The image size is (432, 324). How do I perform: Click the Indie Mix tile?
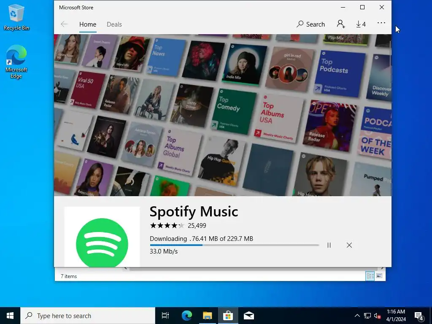click(244, 64)
